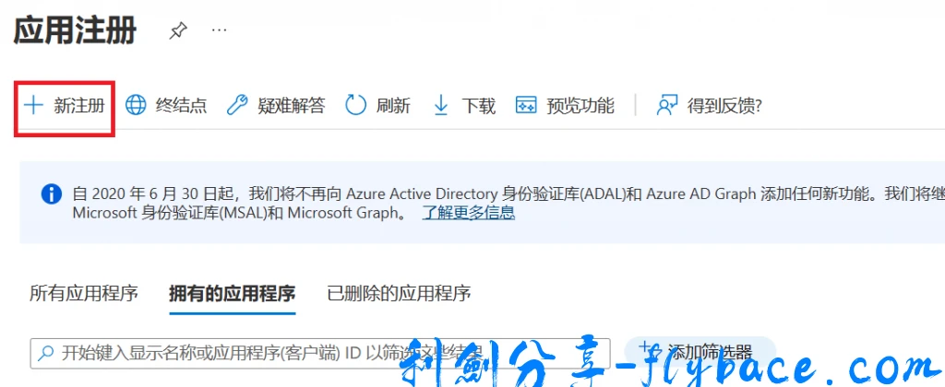Open the 了解更多信息 link
Screen dimensions: 945x387
pos(468,212)
